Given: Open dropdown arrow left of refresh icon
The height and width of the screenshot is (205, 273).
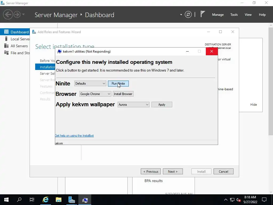Looking at the screenshot, I should 181,15.
